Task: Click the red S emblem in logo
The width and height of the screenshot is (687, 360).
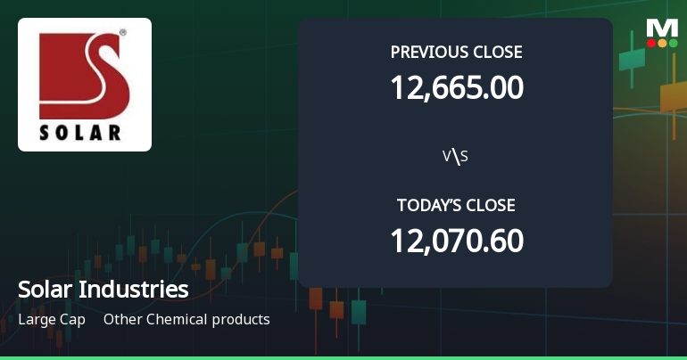Action: (x=85, y=76)
